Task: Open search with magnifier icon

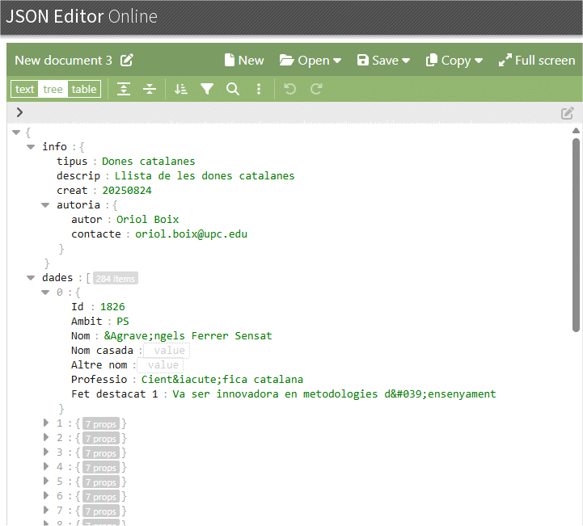Action: point(233,89)
